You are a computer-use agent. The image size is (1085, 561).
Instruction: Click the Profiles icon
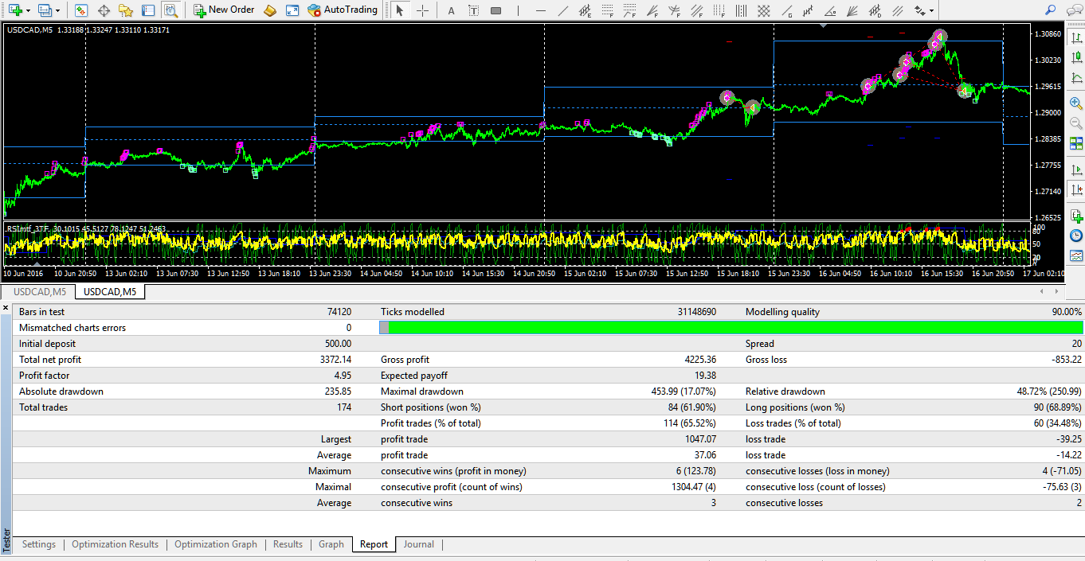(44, 10)
